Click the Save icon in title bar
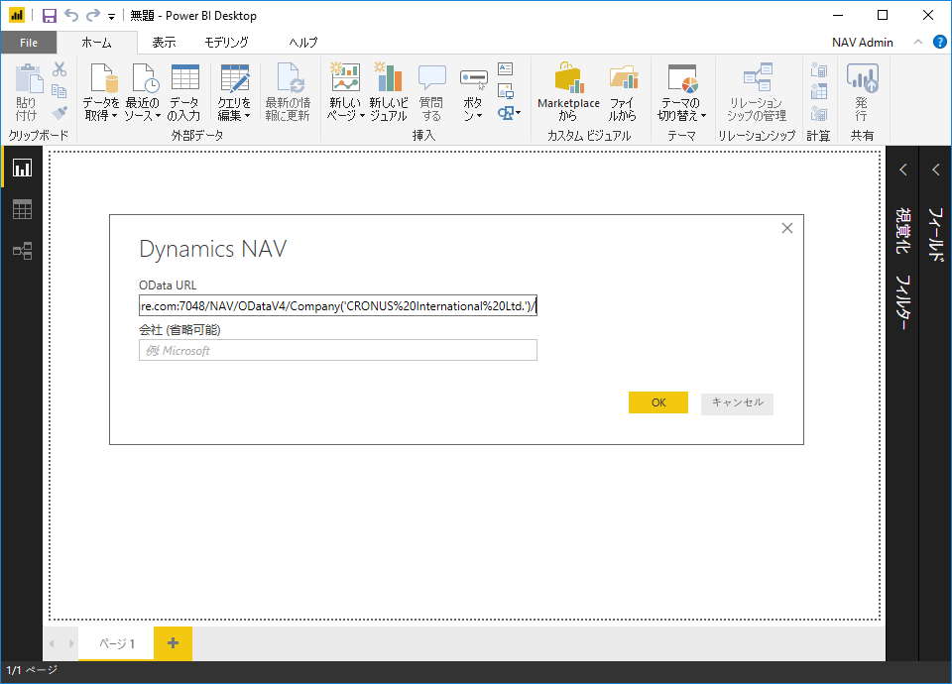Image resolution: width=952 pixels, height=684 pixels. (x=50, y=15)
